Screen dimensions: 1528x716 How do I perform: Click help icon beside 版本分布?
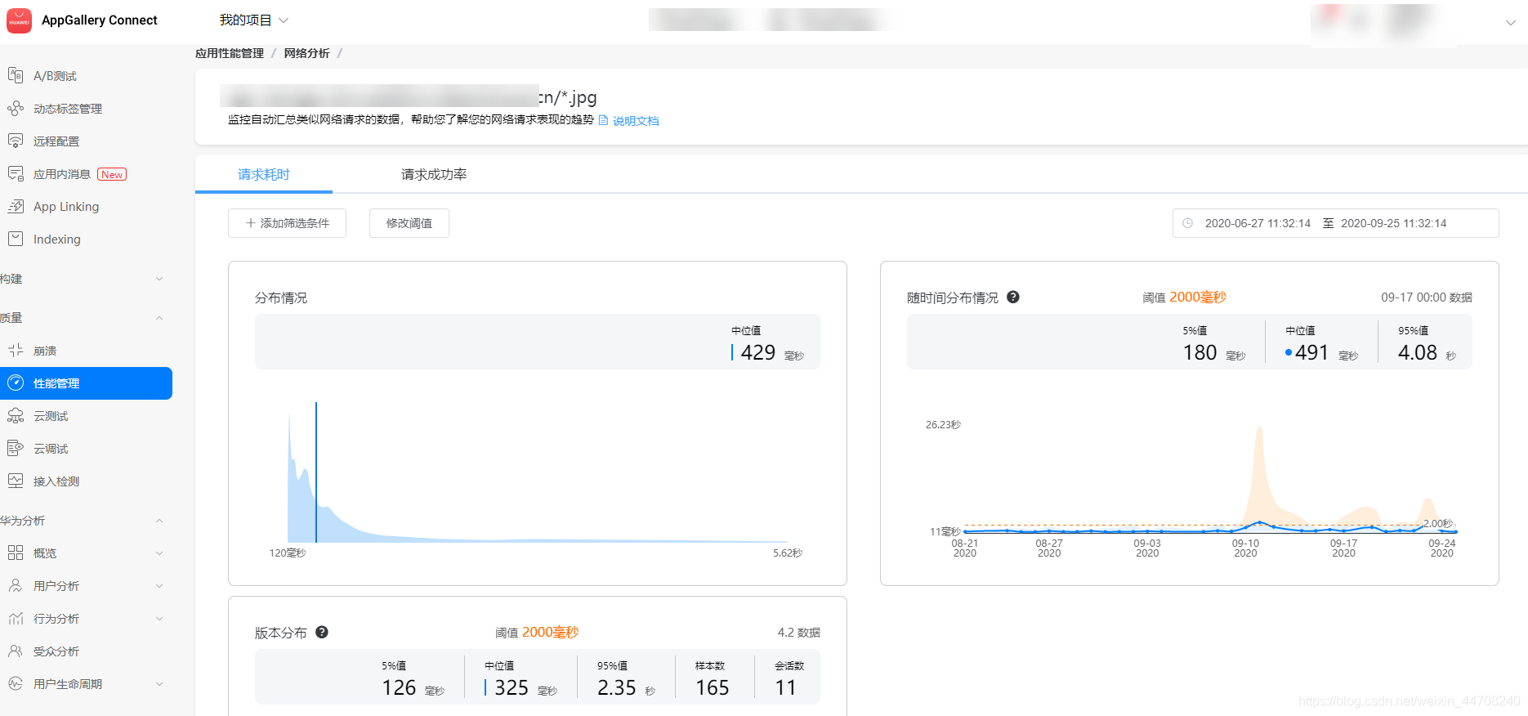(x=322, y=632)
